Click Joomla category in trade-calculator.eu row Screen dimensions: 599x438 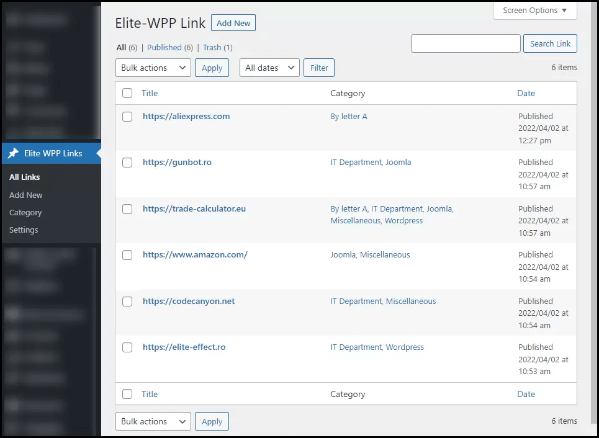(439, 209)
